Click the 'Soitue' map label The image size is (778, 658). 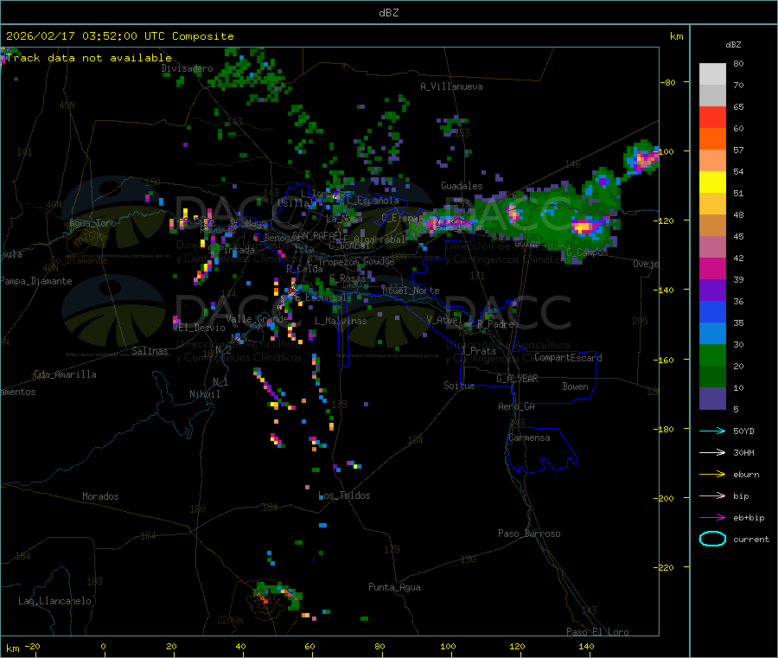[x=459, y=386]
